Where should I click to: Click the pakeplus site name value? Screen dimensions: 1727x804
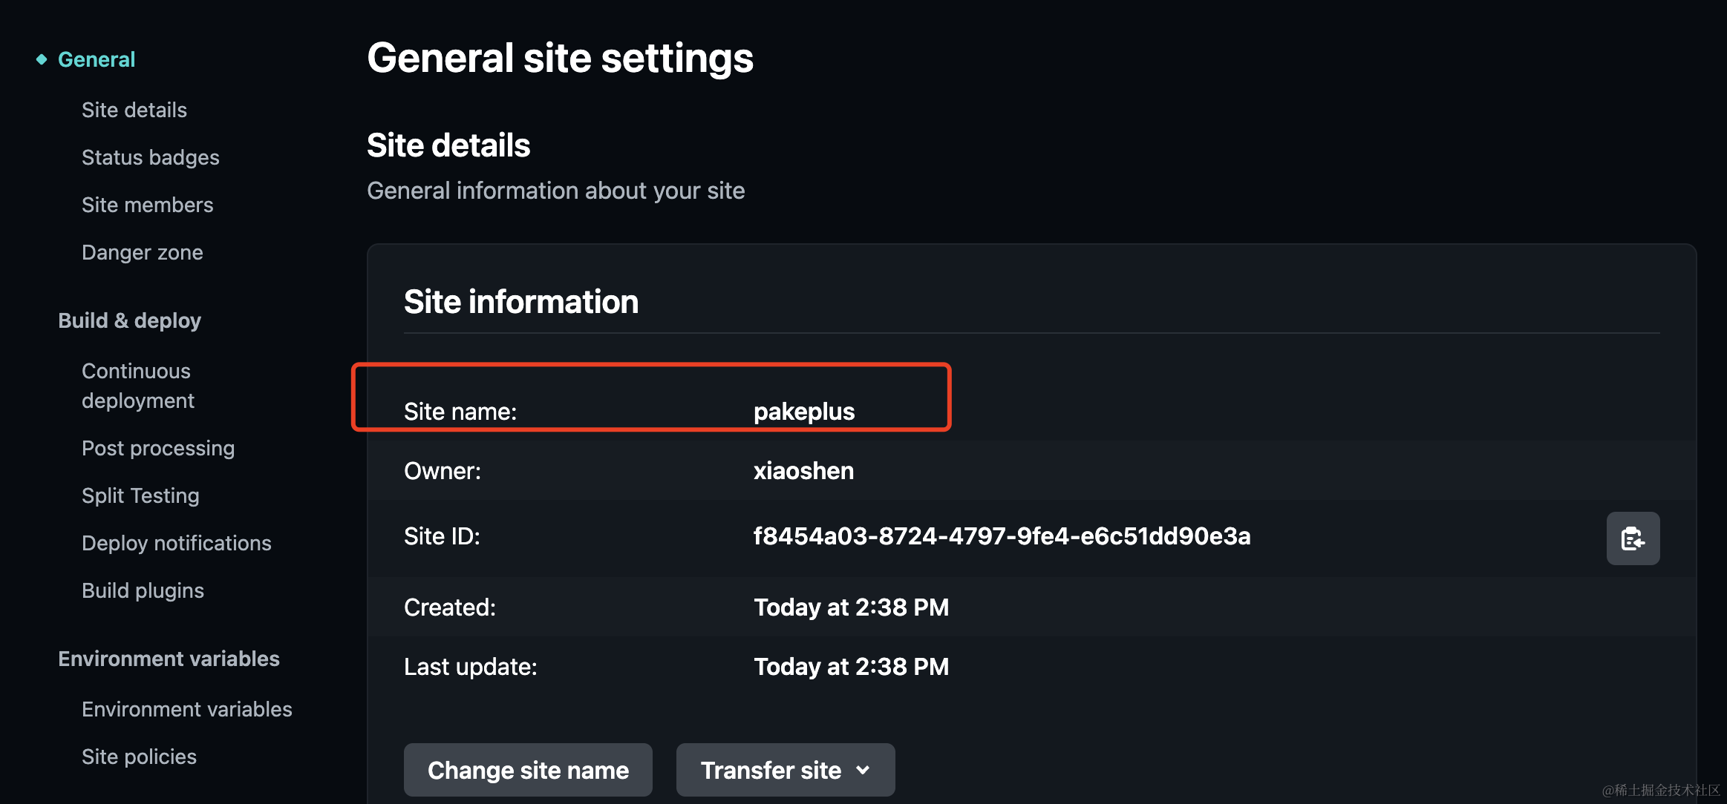click(804, 412)
